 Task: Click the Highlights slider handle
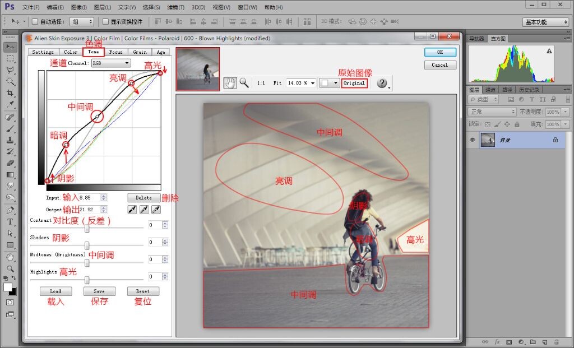coord(87,280)
